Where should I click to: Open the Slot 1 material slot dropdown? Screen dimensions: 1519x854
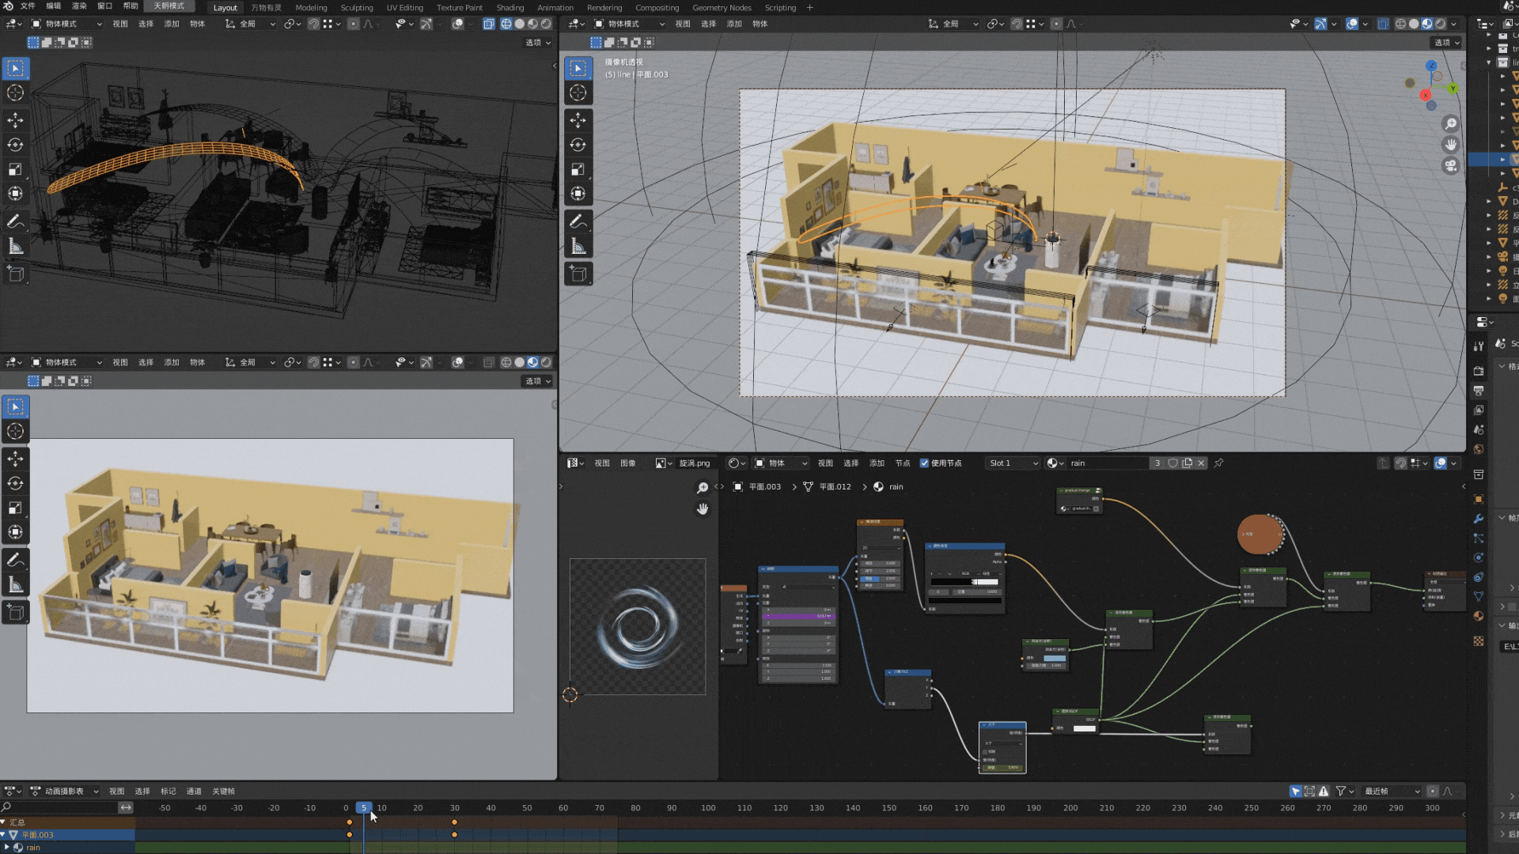coord(1013,463)
